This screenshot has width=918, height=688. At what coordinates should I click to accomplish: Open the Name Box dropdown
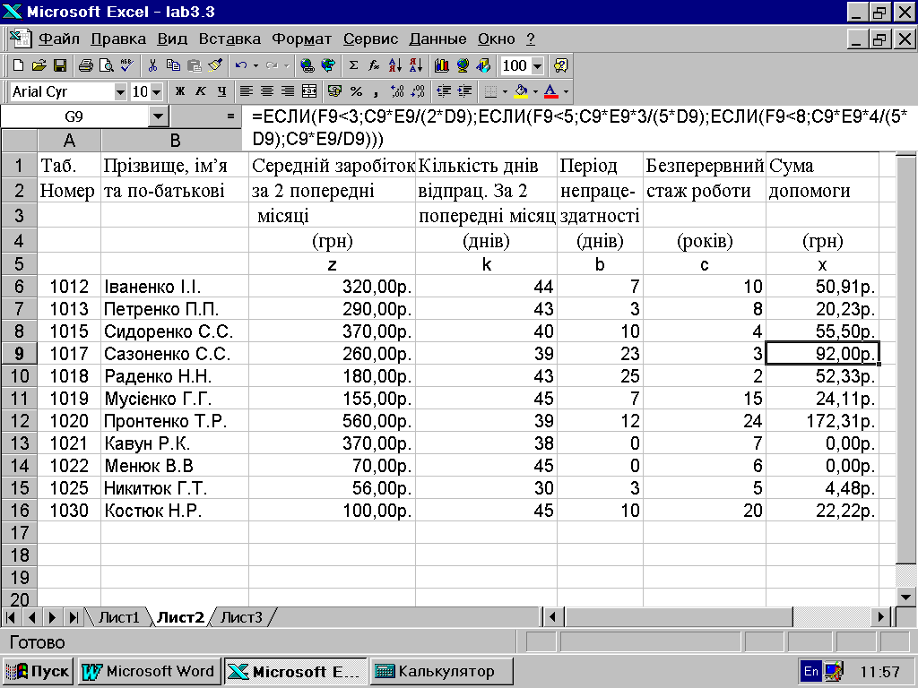point(158,116)
